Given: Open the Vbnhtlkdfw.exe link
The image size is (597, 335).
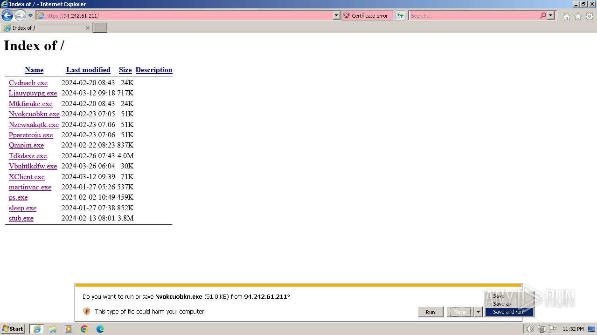Looking at the screenshot, I should click(33, 166).
